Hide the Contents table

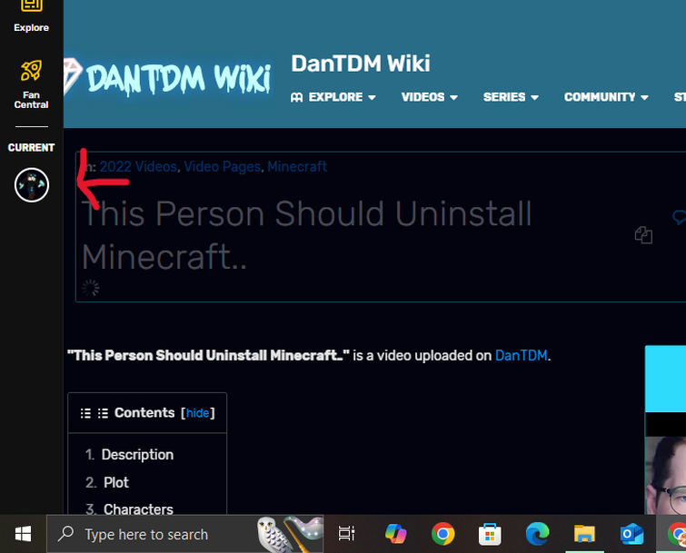tap(198, 413)
